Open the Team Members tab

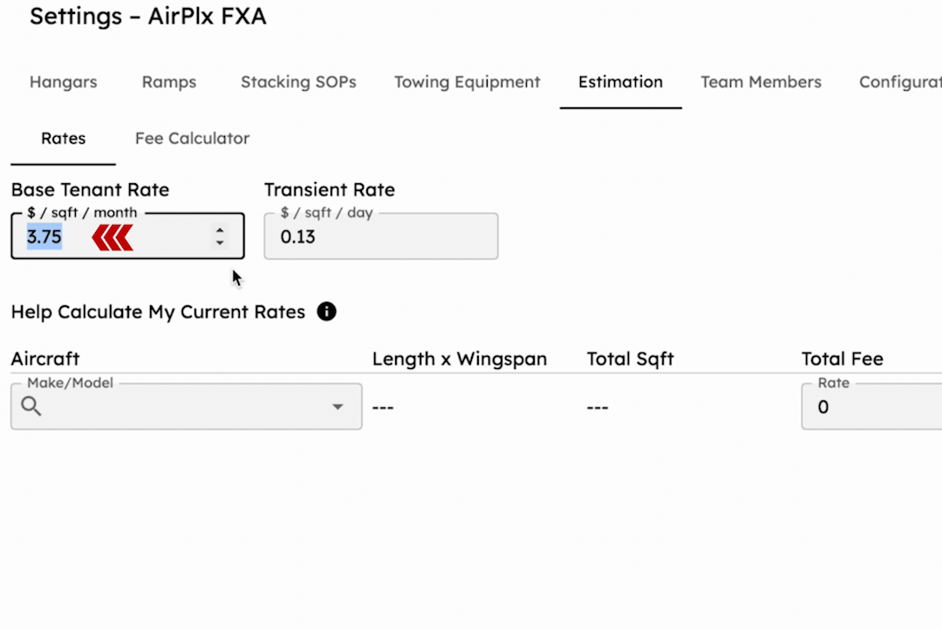coord(761,82)
